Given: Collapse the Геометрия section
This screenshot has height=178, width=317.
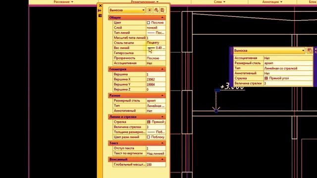Looking at the screenshot, I should (162, 69).
